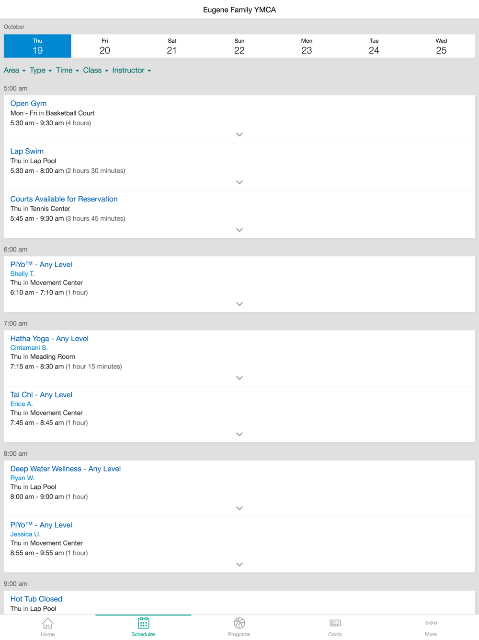The height and width of the screenshot is (640, 479).
Task: Select Friday 20 in date bar
Action: click(105, 46)
